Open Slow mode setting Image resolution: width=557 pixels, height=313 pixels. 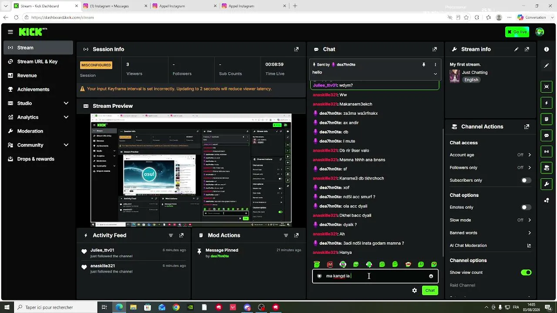(x=490, y=220)
